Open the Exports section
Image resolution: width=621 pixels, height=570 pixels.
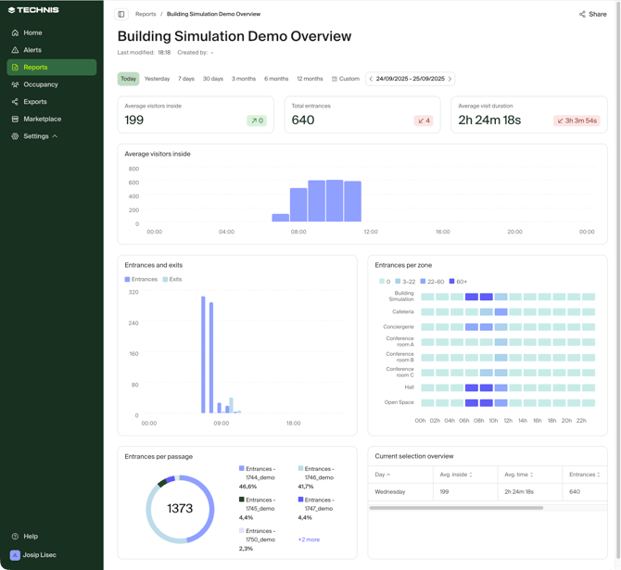coord(35,102)
